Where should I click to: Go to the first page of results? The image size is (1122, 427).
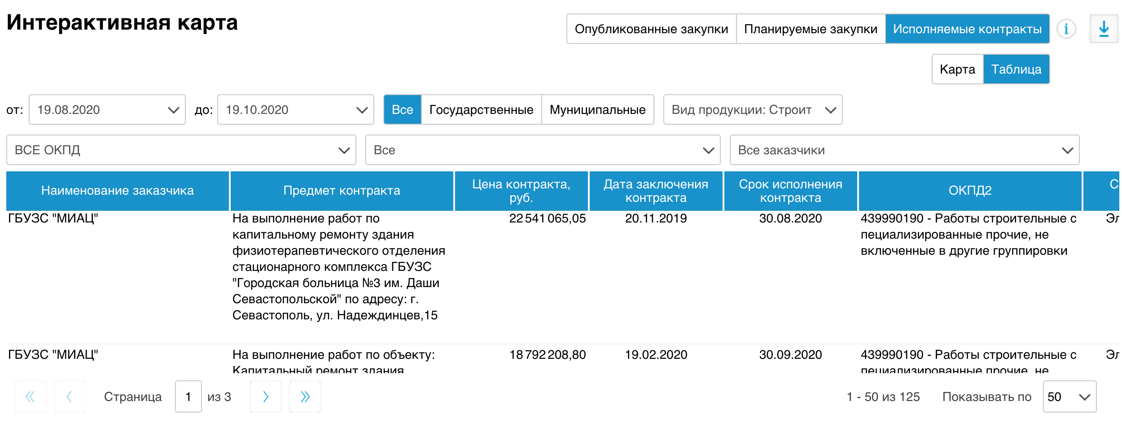[x=31, y=396]
